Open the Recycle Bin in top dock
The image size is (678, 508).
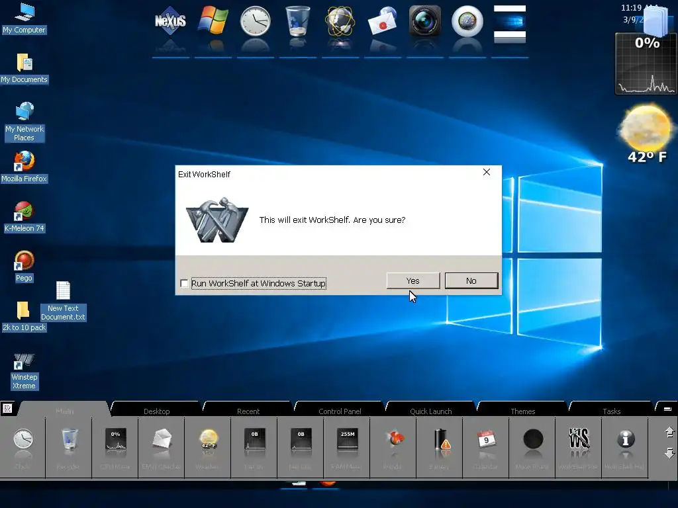(x=298, y=21)
